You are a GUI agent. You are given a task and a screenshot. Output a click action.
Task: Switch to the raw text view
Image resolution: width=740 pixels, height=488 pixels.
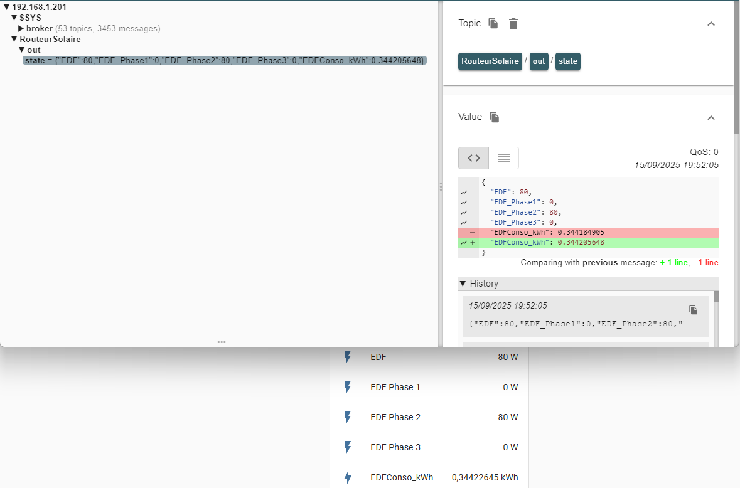503,158
